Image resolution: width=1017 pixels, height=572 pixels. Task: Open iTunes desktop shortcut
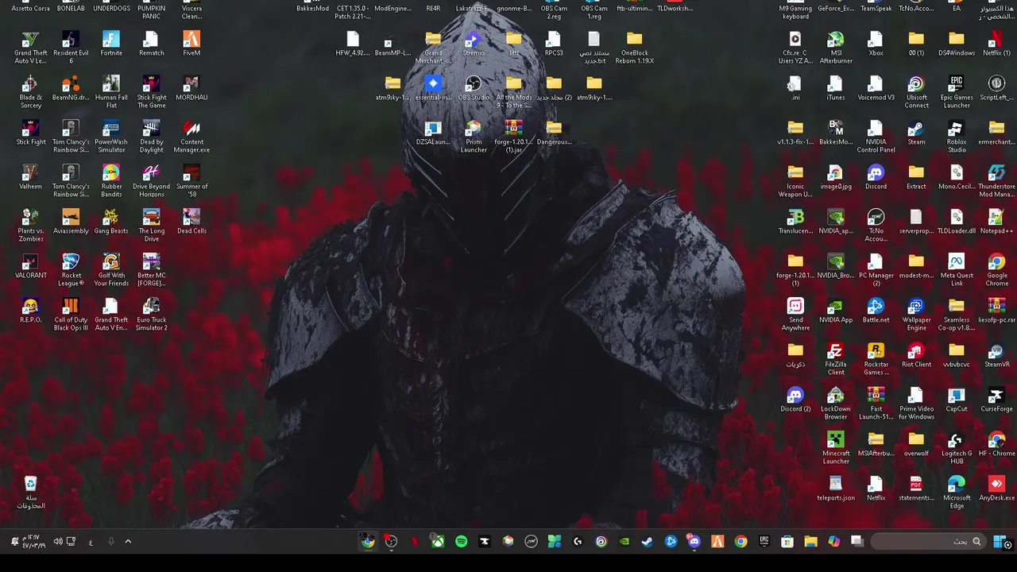836,88
